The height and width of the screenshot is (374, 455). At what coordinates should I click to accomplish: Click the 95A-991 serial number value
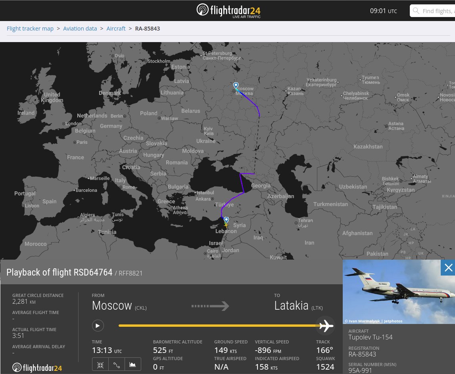pyautogui.click(x=360, y=370)
